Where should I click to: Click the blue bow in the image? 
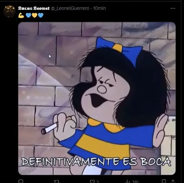coord(119,50)
